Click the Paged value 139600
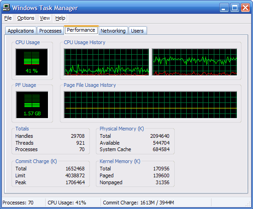This screenshot has width=253, height=209. [x=161, y=175]
